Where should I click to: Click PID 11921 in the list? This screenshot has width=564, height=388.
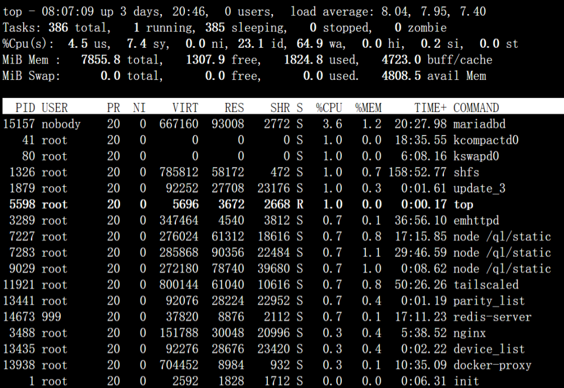19,284
